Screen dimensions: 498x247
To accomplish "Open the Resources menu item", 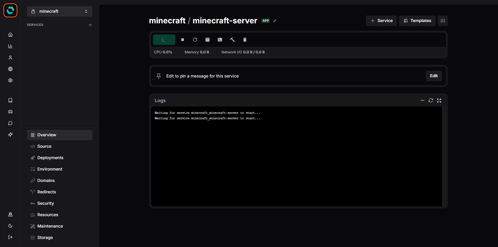I will [60, 215].
